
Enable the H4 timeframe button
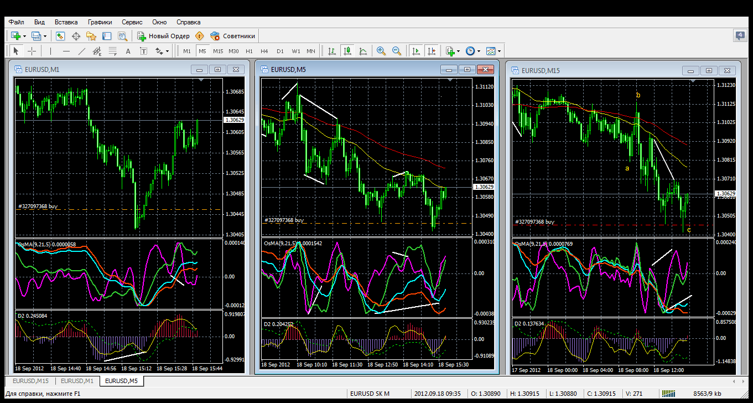coord(264,51)
